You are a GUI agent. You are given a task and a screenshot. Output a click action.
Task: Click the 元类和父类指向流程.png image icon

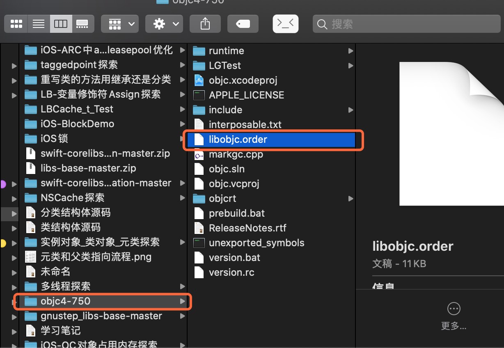(x=31, y=257)
